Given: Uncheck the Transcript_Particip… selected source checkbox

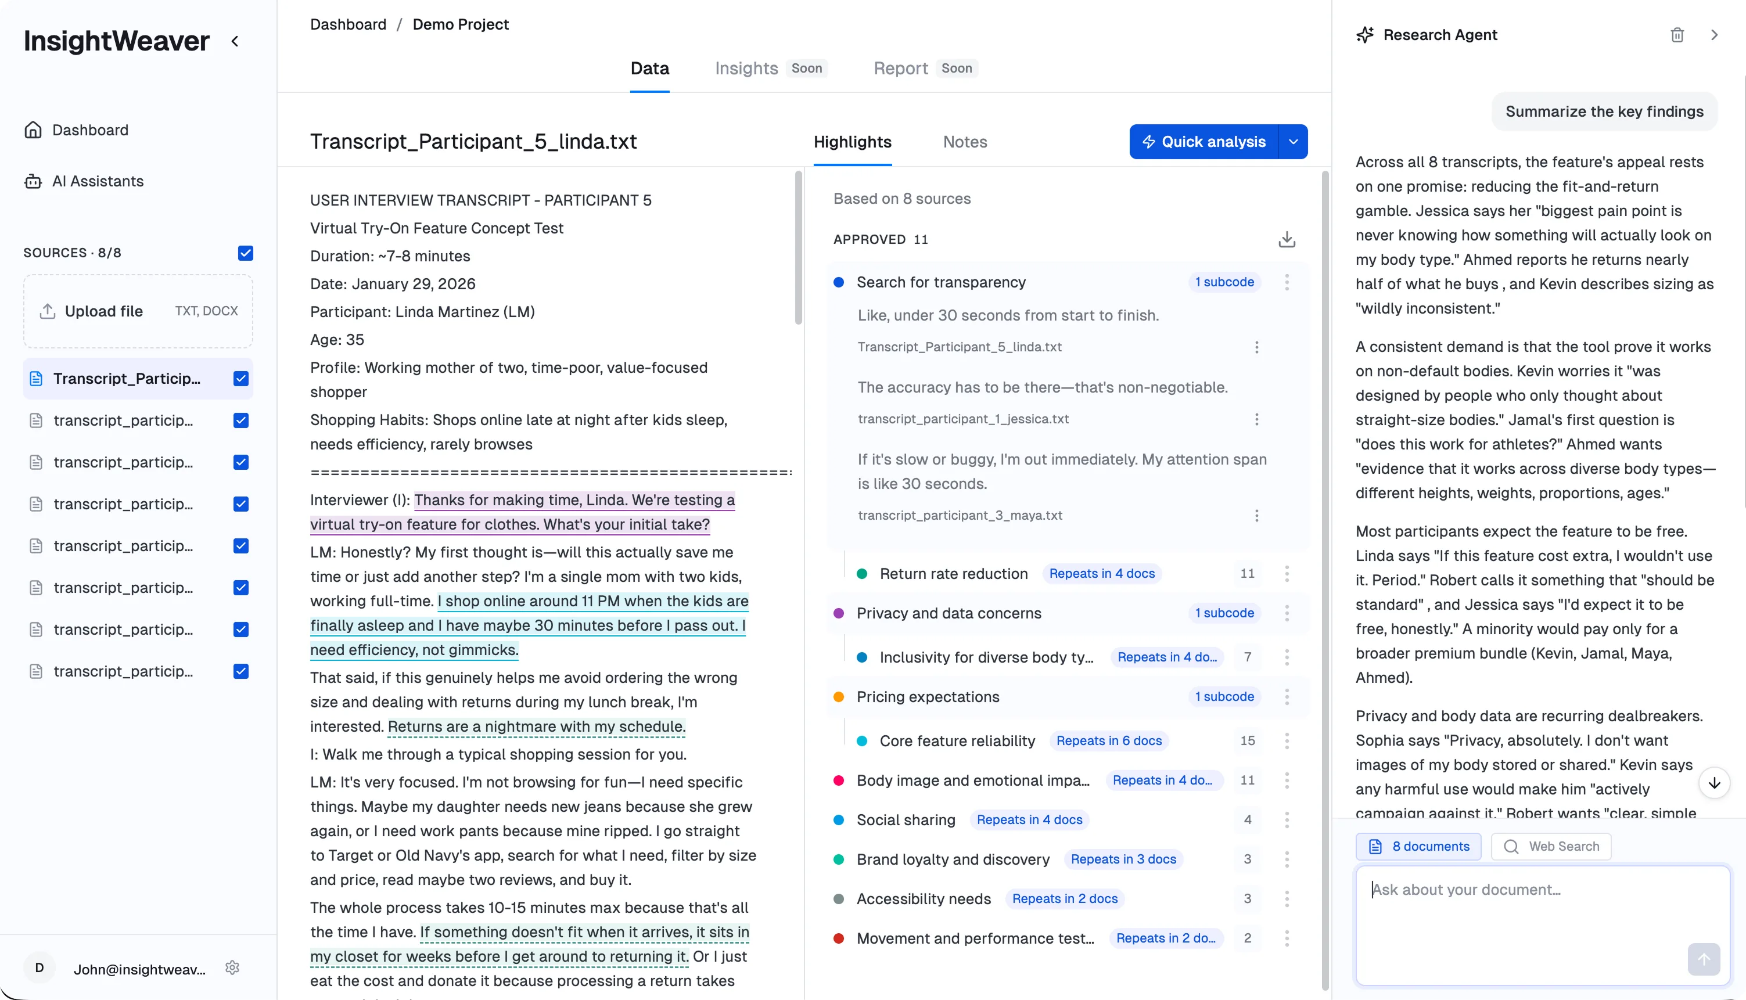Looking at the screenshot, I should click(240, 379).
